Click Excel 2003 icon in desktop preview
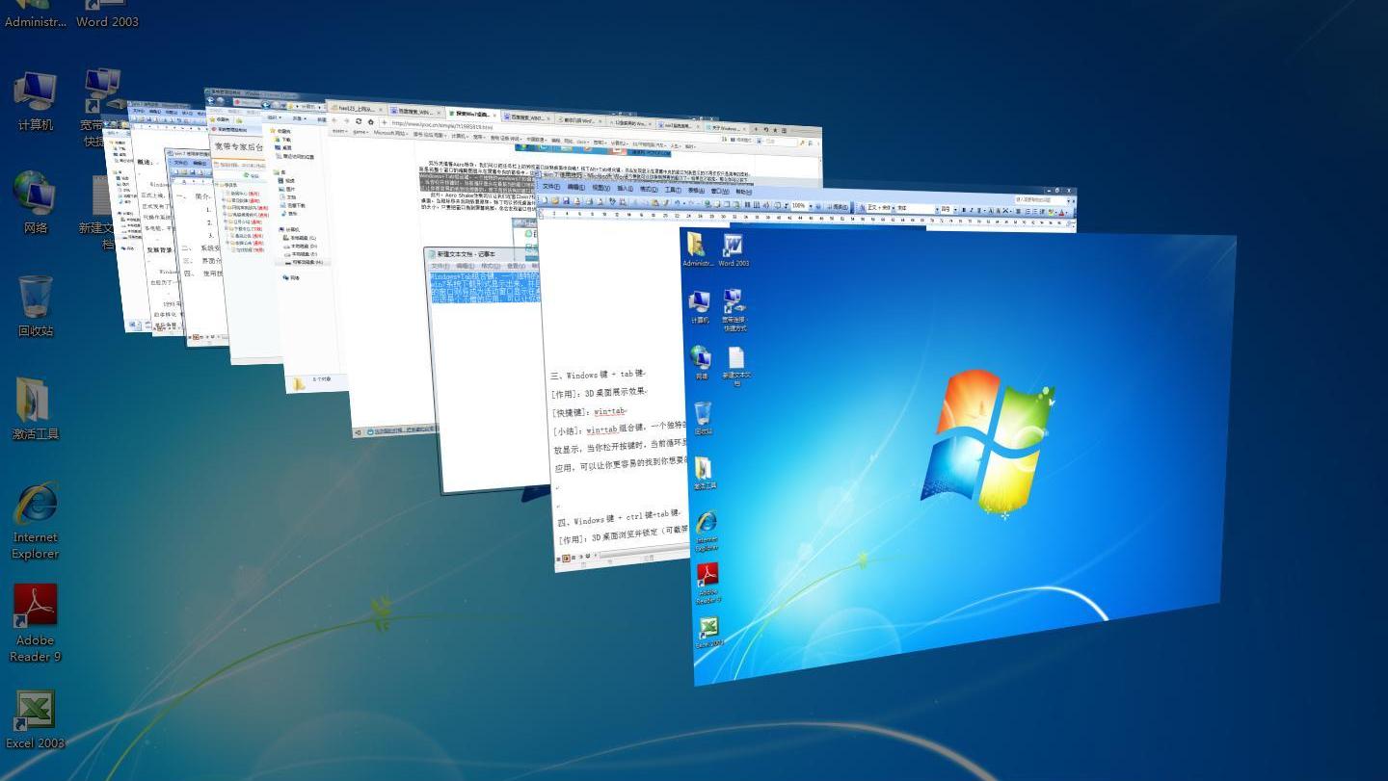Viewport: 1388px width, 781px height. coord(708,633)
